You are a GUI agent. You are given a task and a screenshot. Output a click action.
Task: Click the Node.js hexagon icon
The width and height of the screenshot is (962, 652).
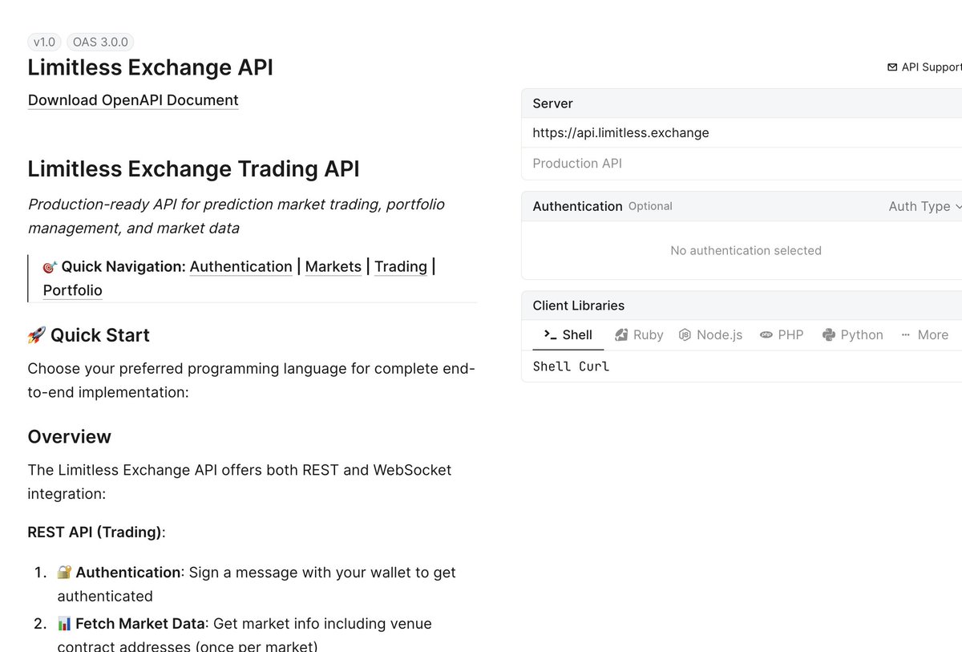point(685,334)
